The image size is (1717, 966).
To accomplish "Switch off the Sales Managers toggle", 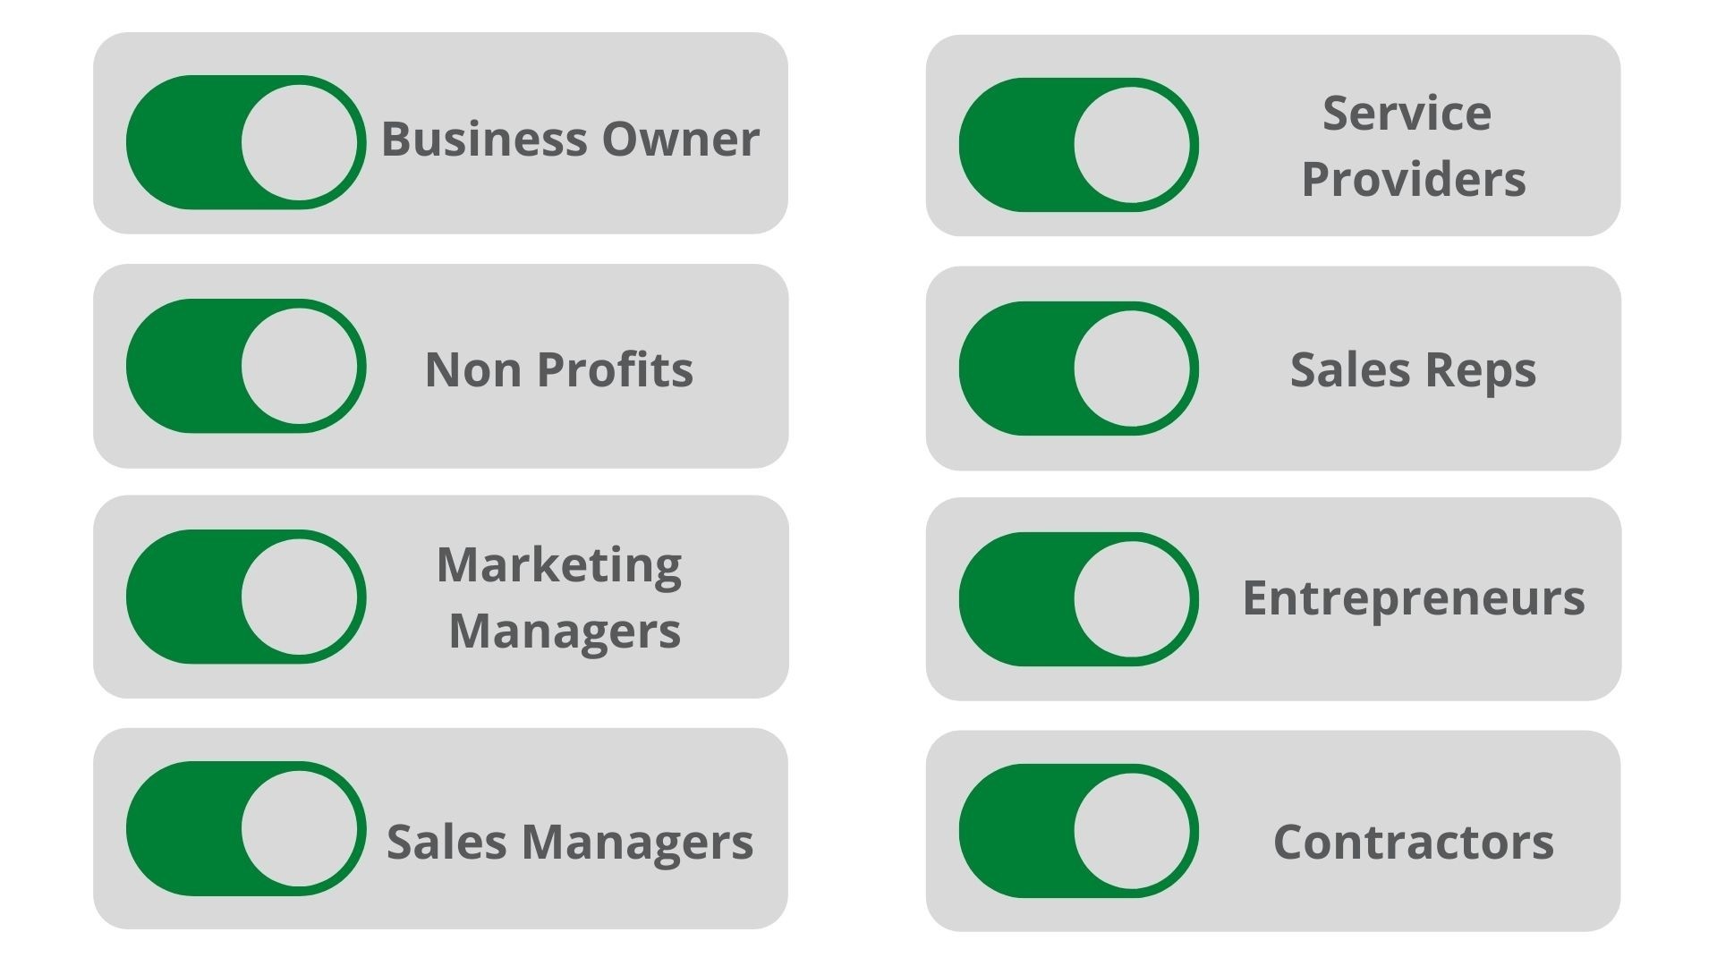I will tap(245, 828).
